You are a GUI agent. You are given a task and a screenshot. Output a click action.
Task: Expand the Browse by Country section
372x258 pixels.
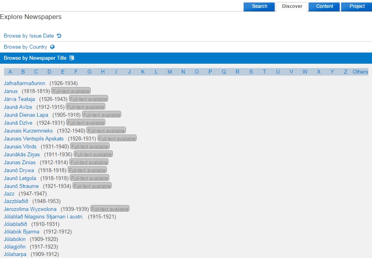point(25,47)
